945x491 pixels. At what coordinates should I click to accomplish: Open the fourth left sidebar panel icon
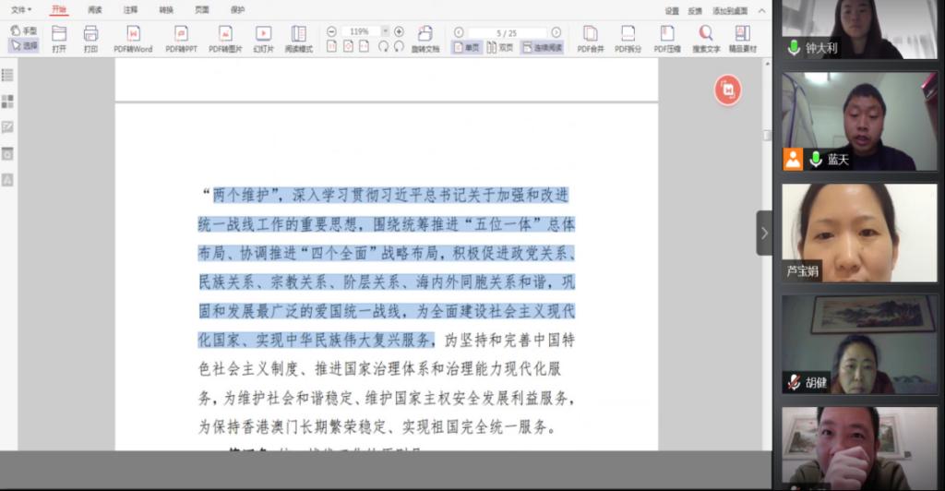(7, 153)
